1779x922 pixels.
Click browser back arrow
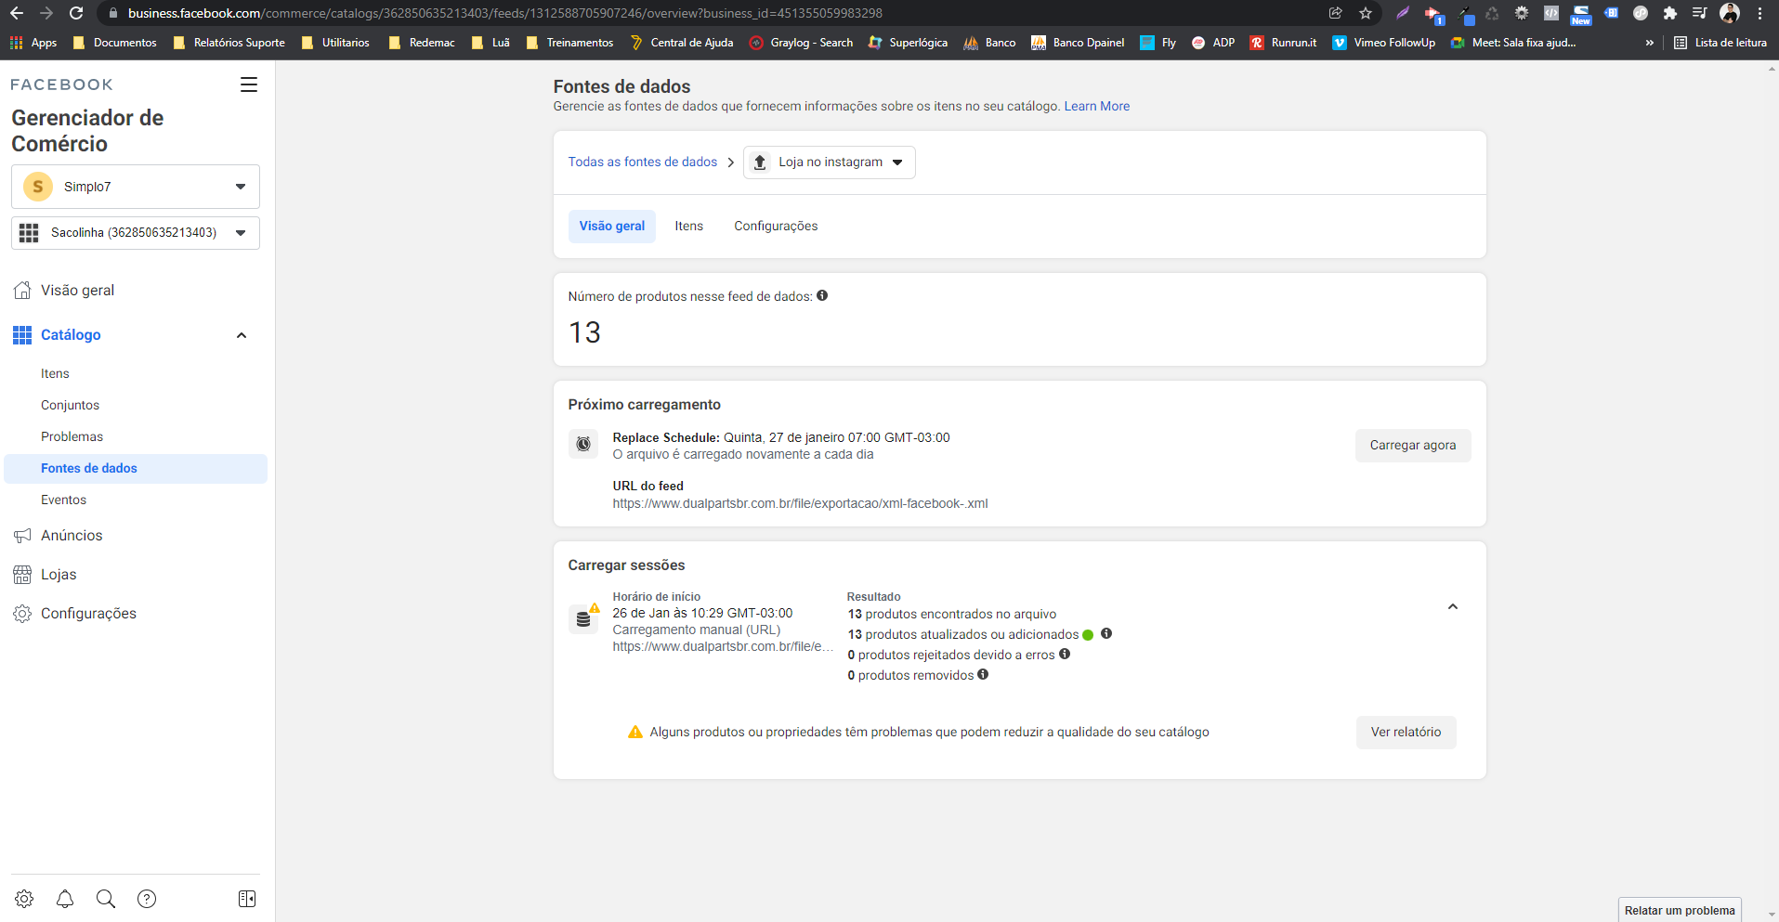pyautogui.click(x=17, y=13)
